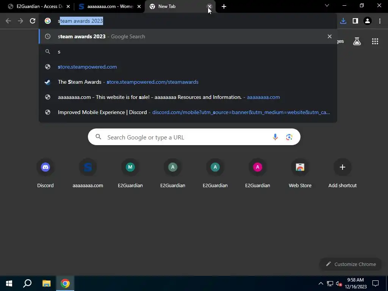Choose the plain 's' search suggestion
The width and height of the screenshot is (388, 291).
click(188, 52)
